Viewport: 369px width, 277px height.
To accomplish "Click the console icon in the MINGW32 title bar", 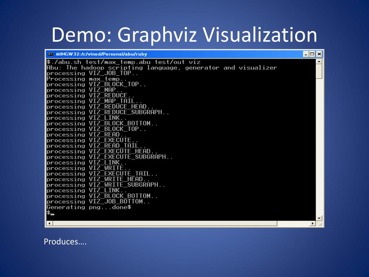I will point(50,54).
